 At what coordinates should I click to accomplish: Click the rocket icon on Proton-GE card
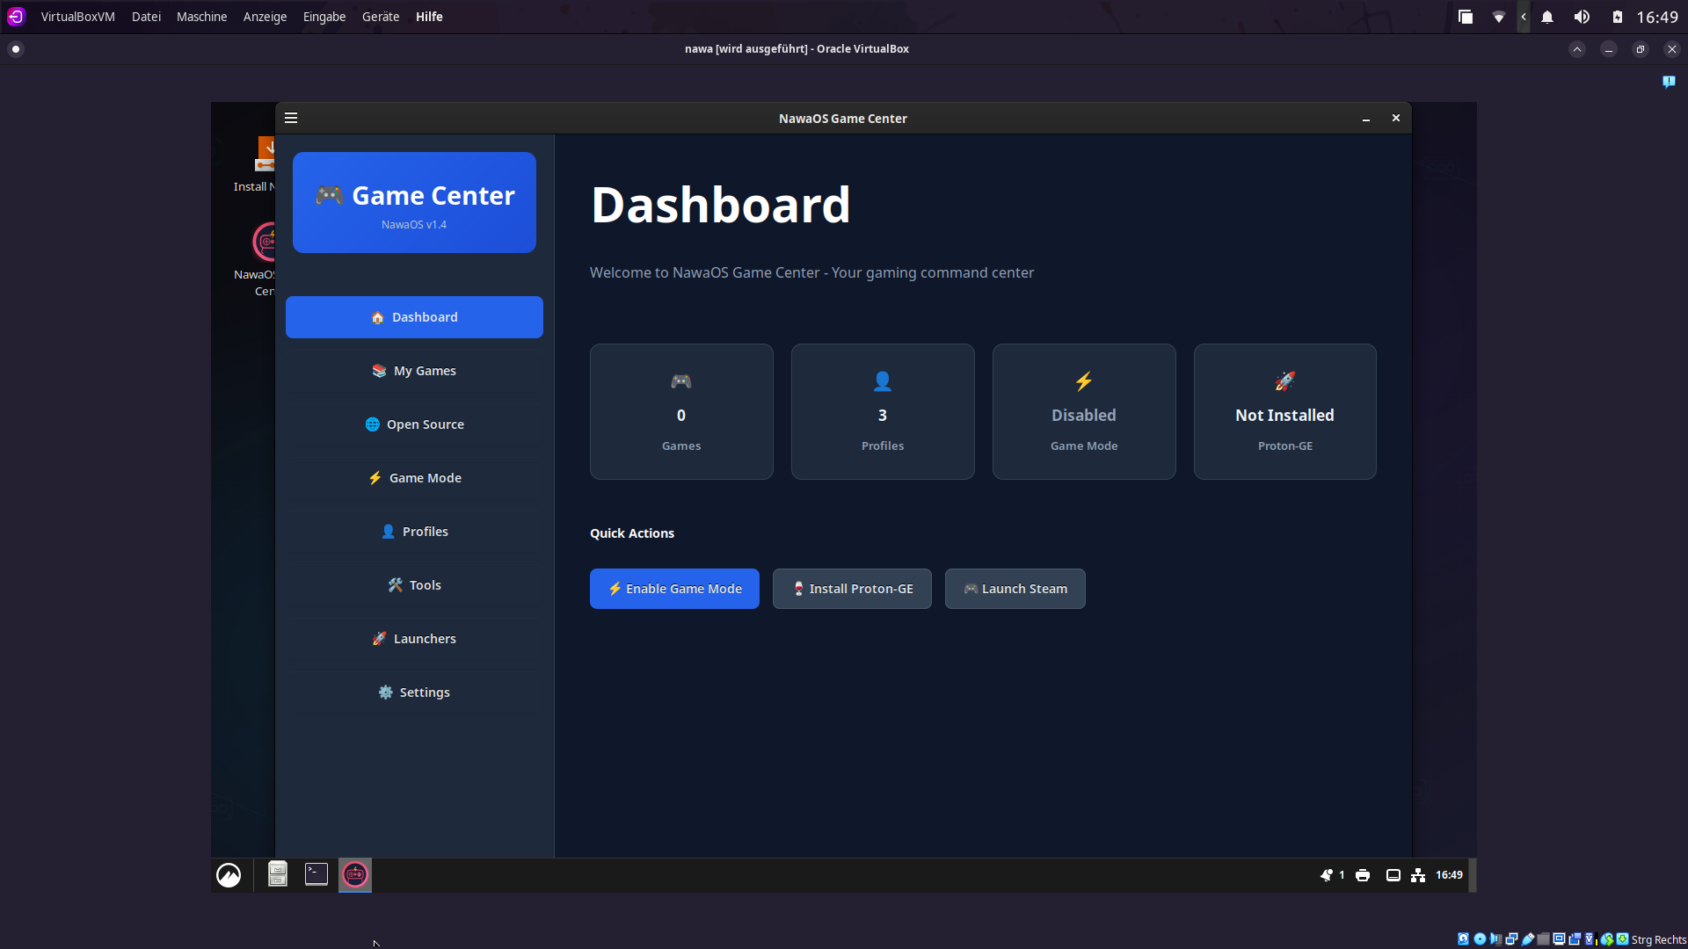tap(1284, 381)
